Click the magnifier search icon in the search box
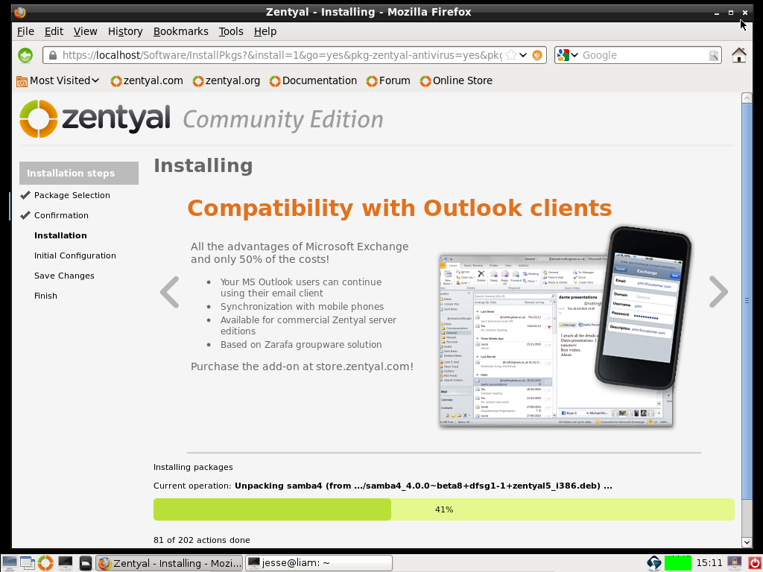 (x=713, y=55)
